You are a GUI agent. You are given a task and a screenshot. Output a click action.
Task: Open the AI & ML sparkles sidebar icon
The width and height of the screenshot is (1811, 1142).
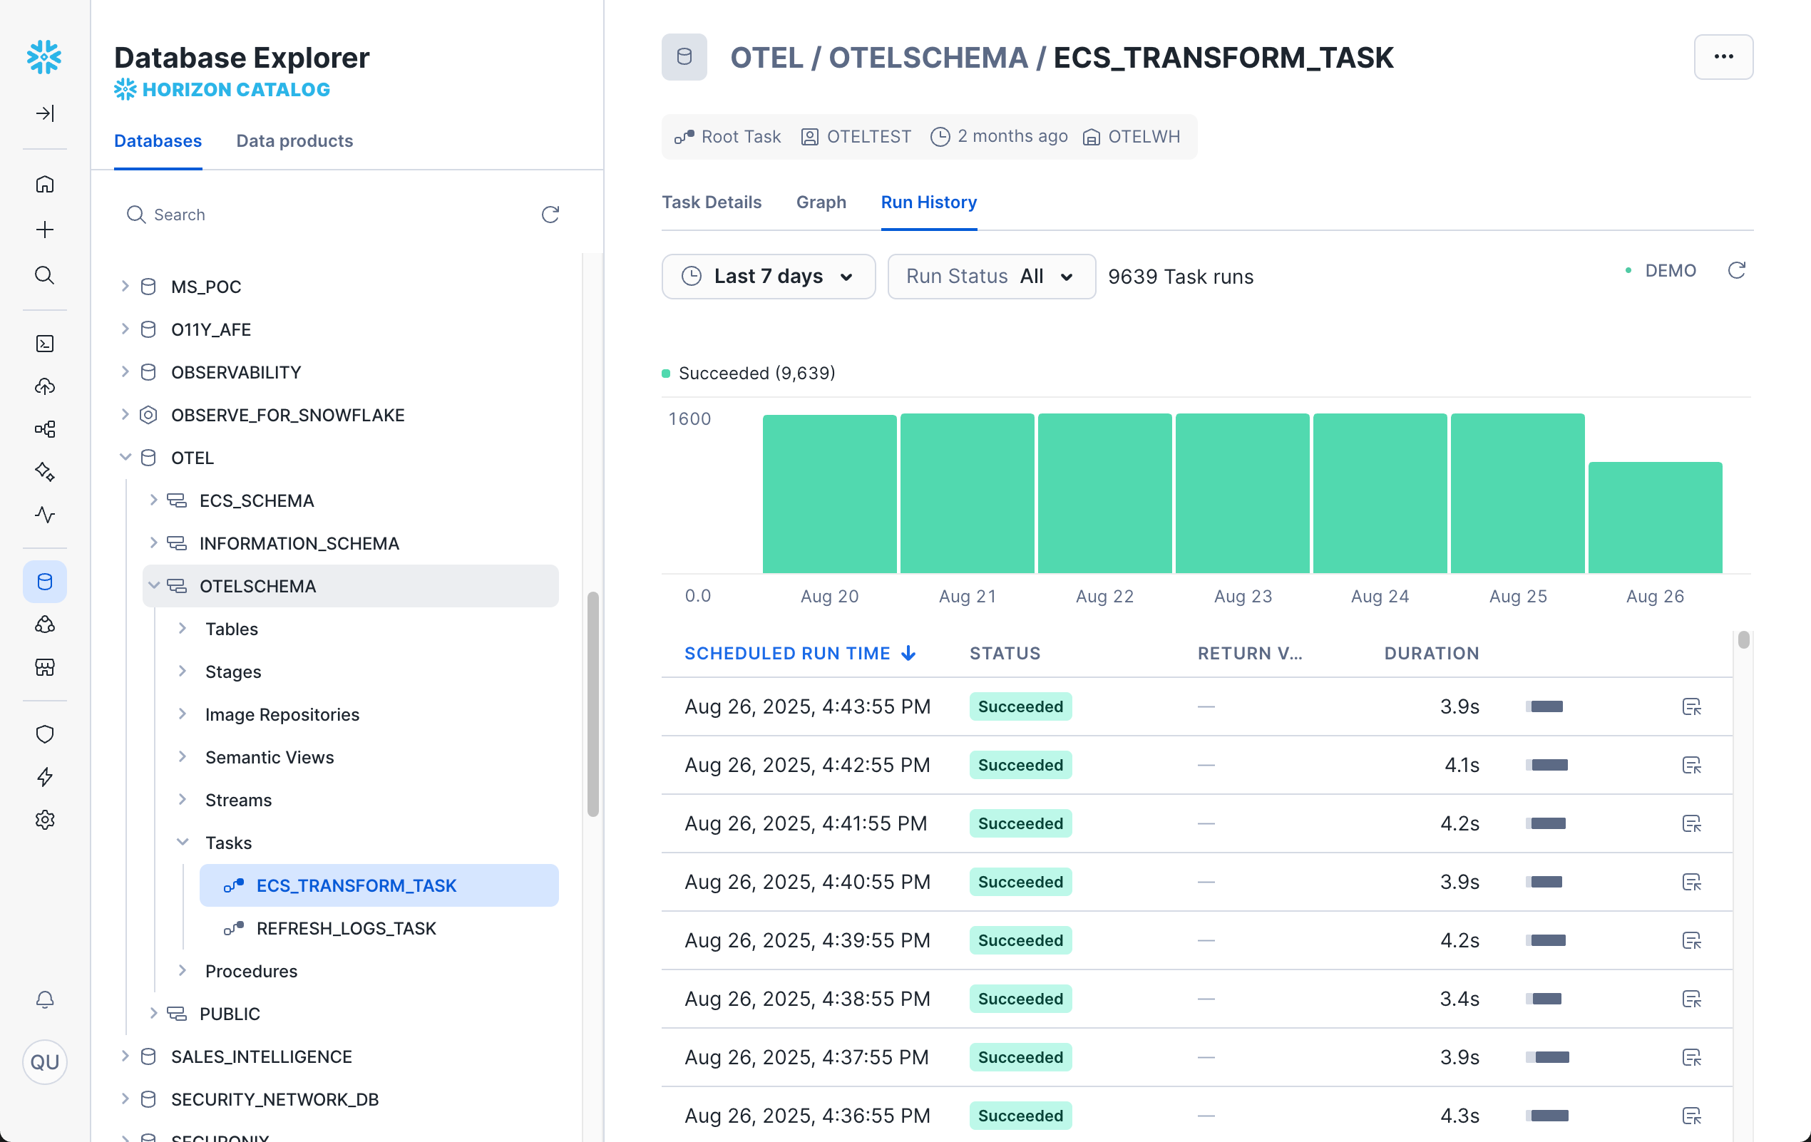pyautogui.click(x=45, y=472)
